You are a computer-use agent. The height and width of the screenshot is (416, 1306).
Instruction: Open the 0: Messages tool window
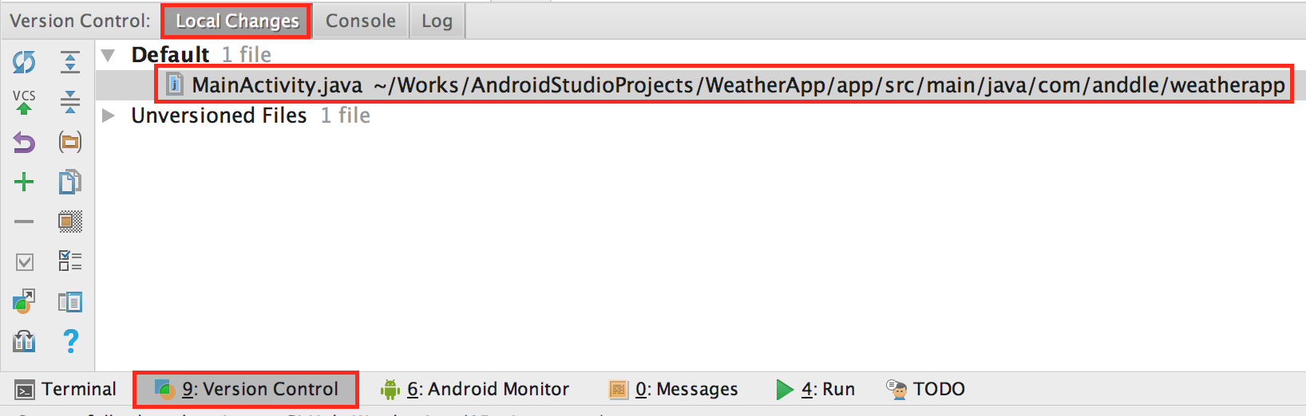[x=674, y=389]
